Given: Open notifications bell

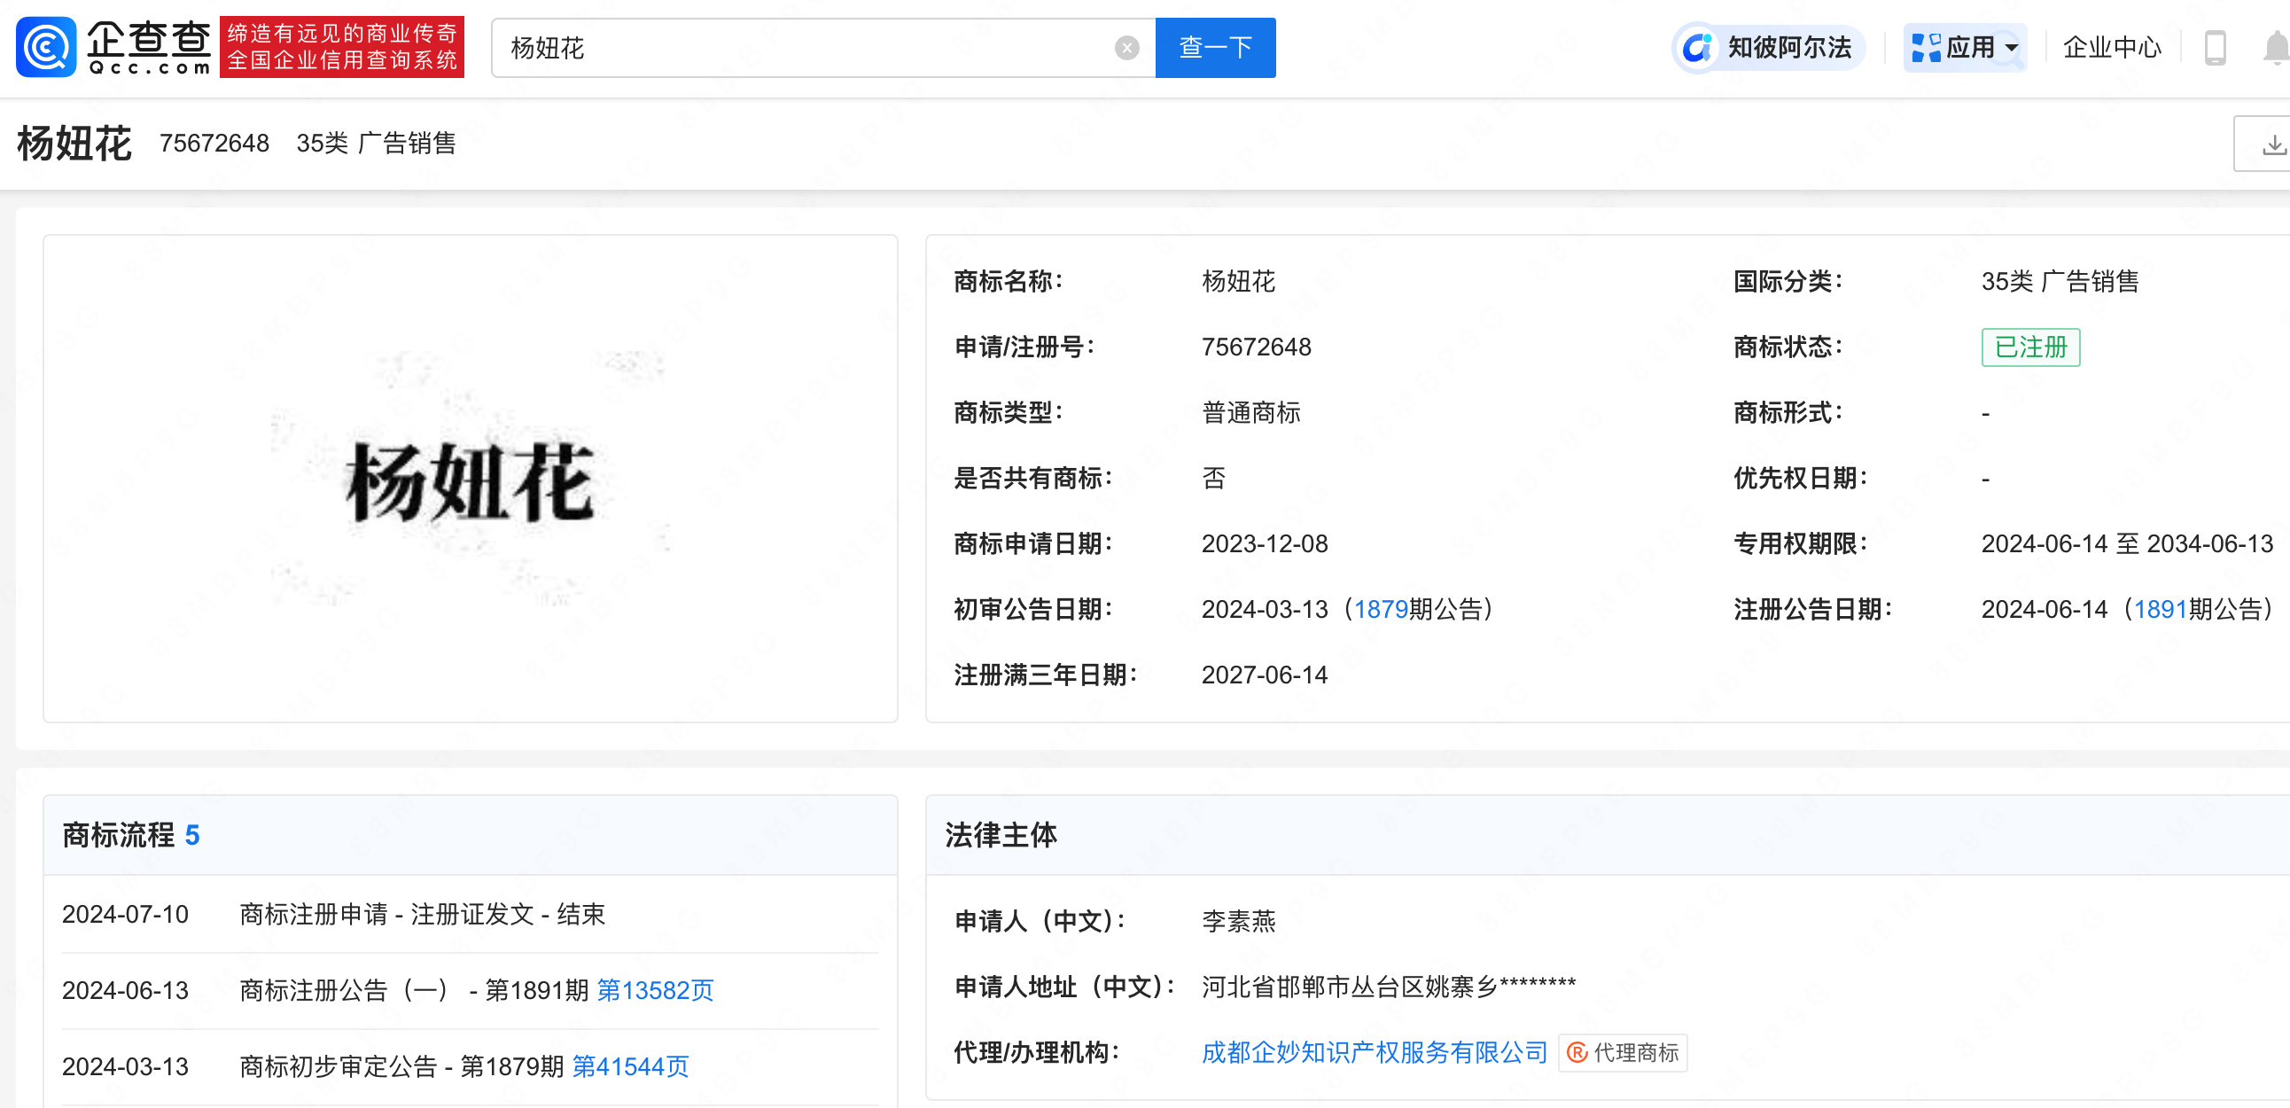Looking at the screenshot, I should pos(2276,48).
